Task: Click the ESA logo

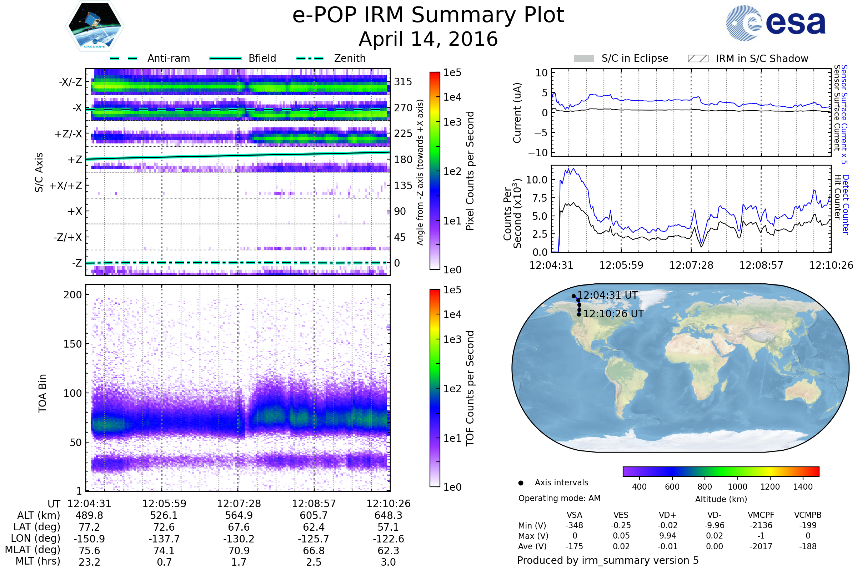Action: tap(776, 22)
